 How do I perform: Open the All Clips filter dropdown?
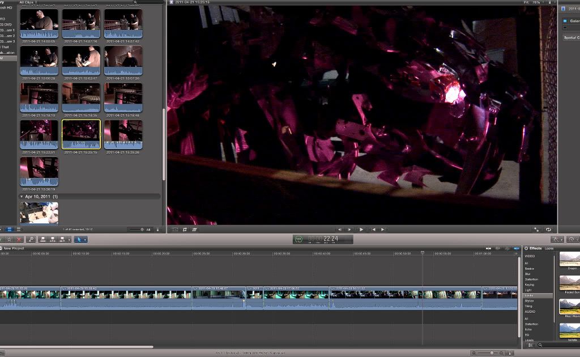pyautogui.click(x=28, y=2)
